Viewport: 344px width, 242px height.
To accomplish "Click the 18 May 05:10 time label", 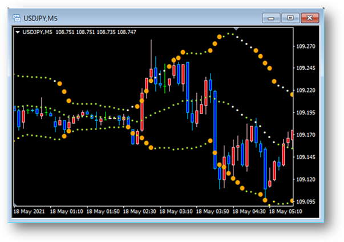I will [x=285, y=212].
